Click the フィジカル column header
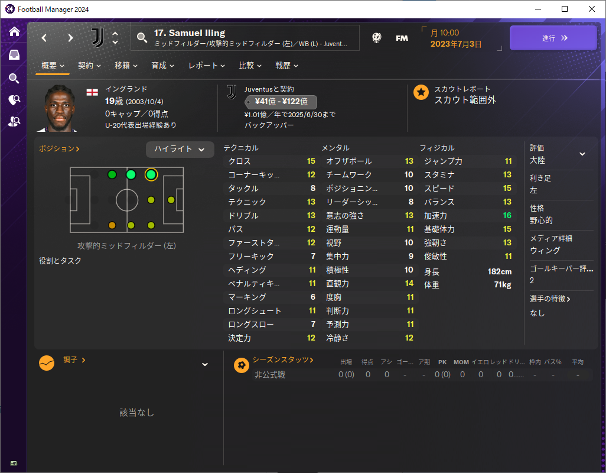606x473 pixels. [437, 148]
